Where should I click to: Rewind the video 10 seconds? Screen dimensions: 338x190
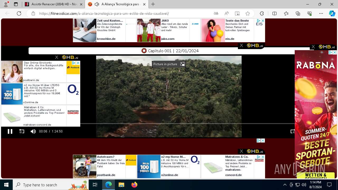[x=22, y=131]
